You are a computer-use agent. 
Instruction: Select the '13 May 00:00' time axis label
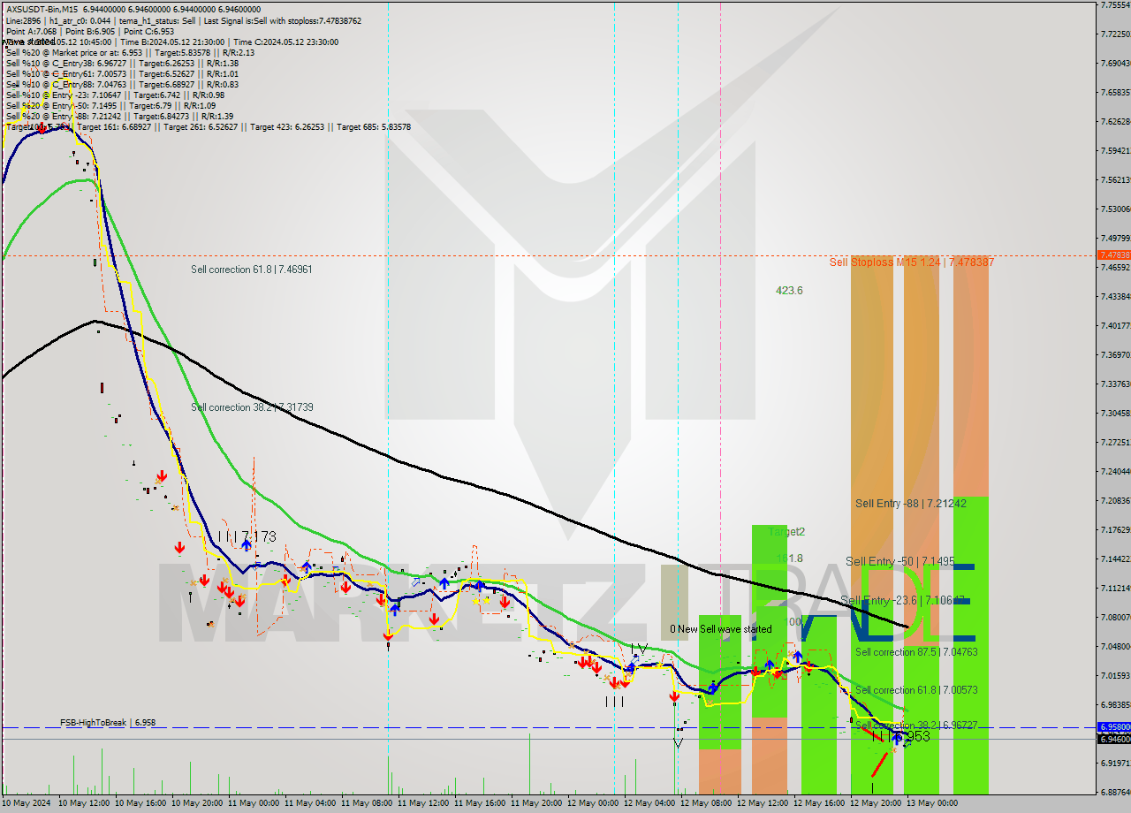click(x=930, y=803)
